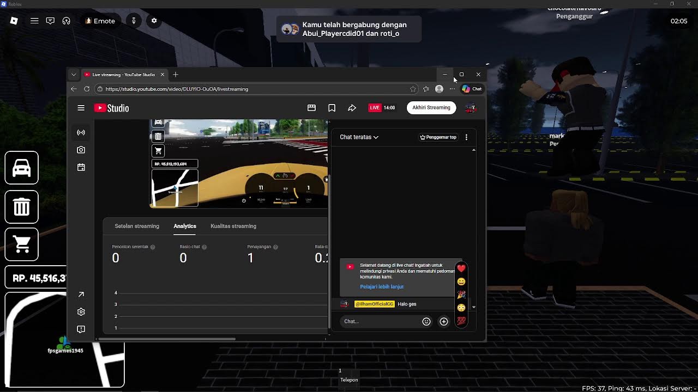Open Copilot Chat in browser
The height and width of the screenshot is (392, 698).
(472, 89)
